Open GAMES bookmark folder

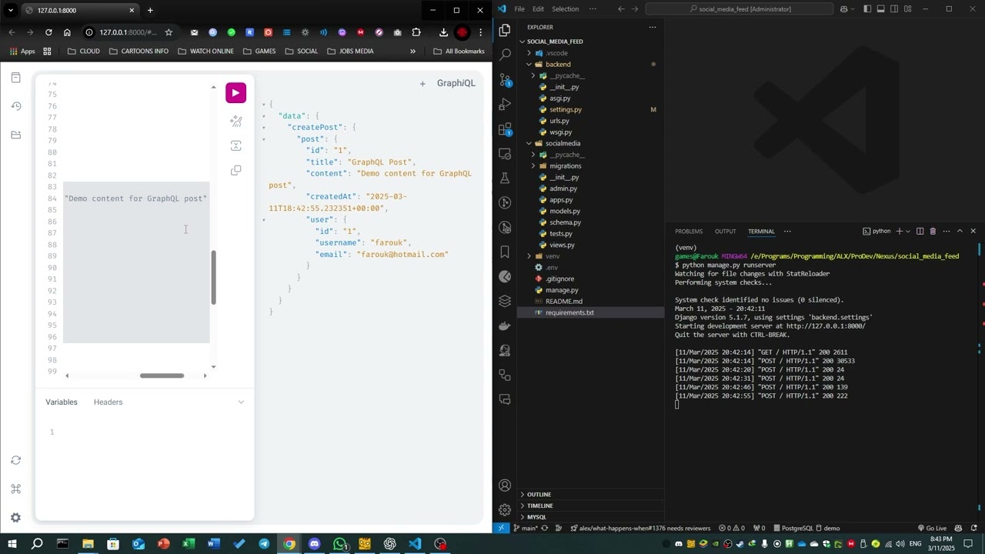pos(259,52)
